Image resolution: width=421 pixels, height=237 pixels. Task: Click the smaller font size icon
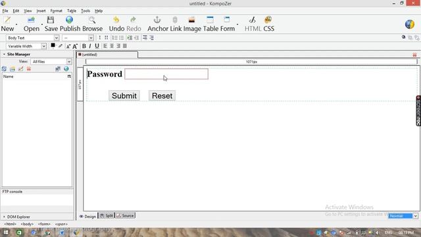coord(68,46)
